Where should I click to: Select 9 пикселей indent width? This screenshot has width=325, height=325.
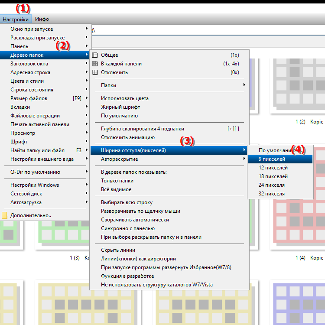coord(280,159)
